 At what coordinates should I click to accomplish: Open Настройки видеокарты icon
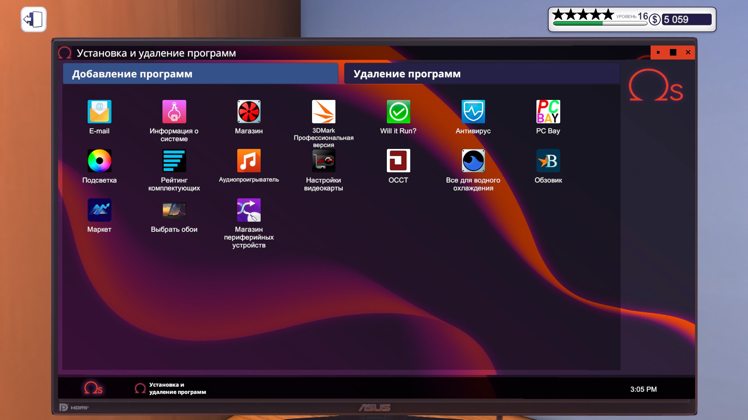[x=323, y=161]
